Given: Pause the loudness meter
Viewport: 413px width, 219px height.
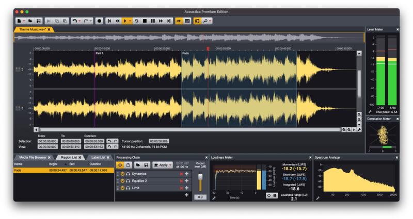Looking at the screenshot, I should [x=275, y=196].
